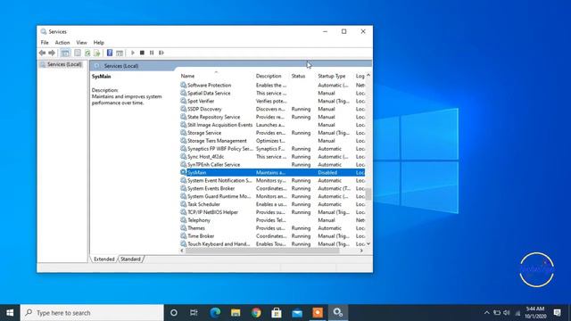Click the Refresh toolbar icon
Viewport: 571px width, 321px height.
click(87, 53)
